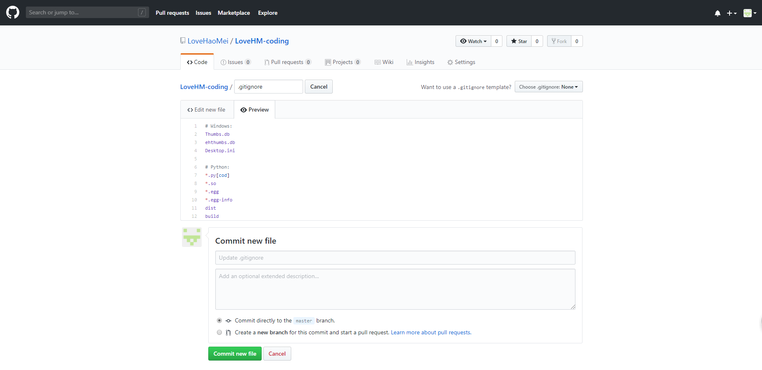Click the ehthumbs.db line in preview

pyautogui.click(x=220, y=142)
